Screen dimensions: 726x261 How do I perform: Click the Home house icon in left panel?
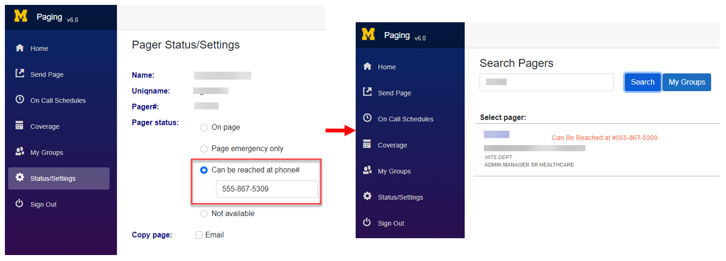pyautogui.click(x=20, y=48)
